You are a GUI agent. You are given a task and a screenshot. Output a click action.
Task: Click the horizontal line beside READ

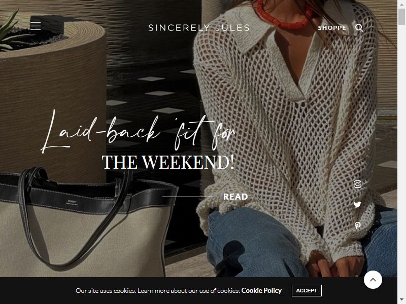click(x=188, y=197)
